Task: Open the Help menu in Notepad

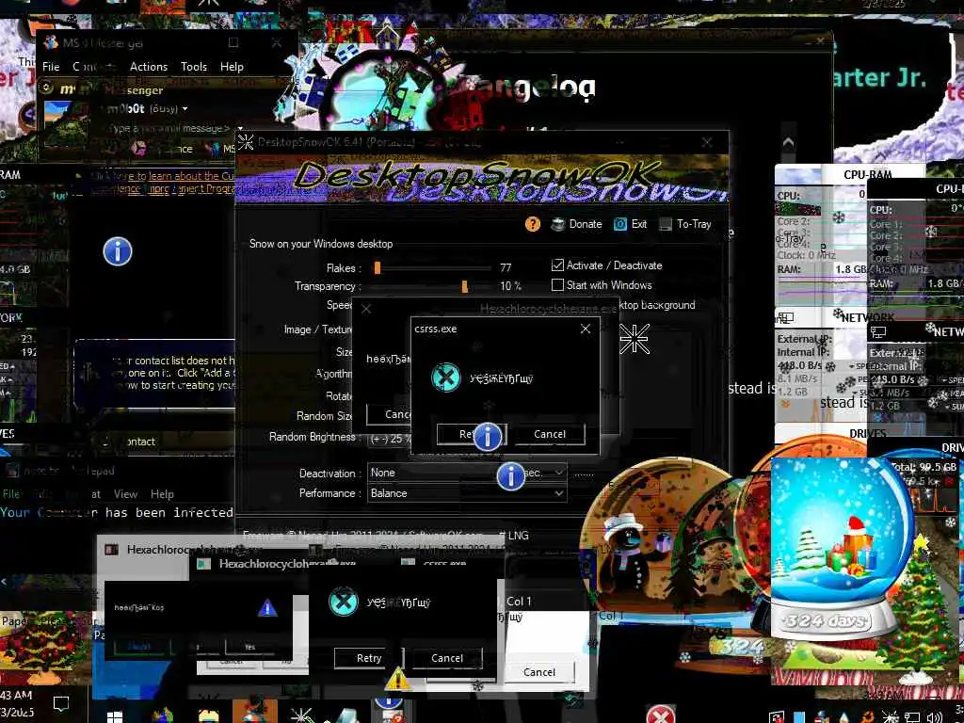Action: (162, 493)
